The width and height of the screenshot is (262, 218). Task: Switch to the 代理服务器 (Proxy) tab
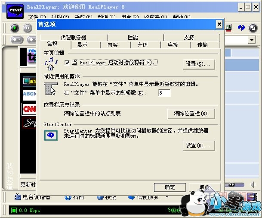pos(73,37)
